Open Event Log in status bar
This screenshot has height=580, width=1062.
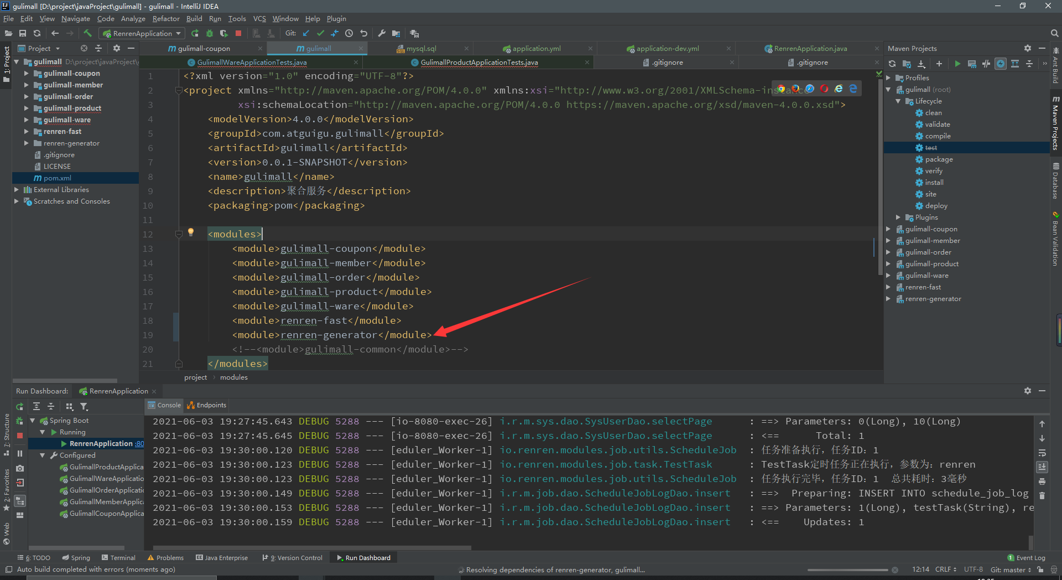click(1026, 557)
